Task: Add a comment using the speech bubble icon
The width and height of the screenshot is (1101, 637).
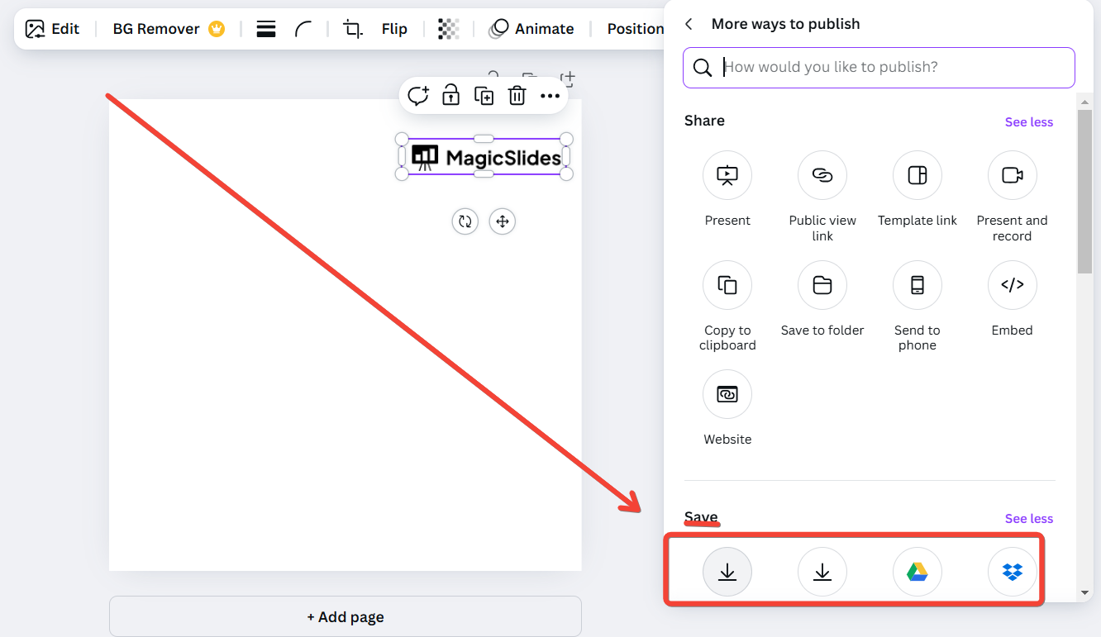Action: (x=418, y=96)
